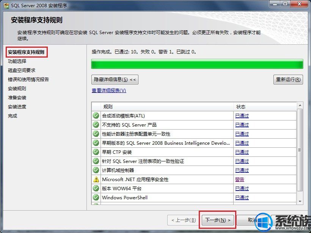
Task: Open 已通过 link for 性能计数器注册表配置单元一致性
Action: (242, 134)
